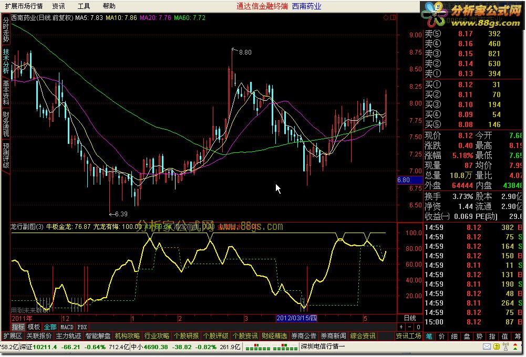Open the 关联报价 bottom tab

pyautogui.click(x=39, y=336)
